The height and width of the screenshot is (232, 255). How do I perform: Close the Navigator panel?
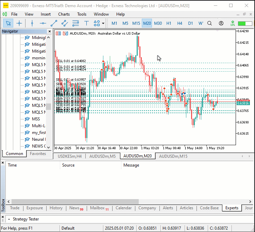click(x=50, y=31)
